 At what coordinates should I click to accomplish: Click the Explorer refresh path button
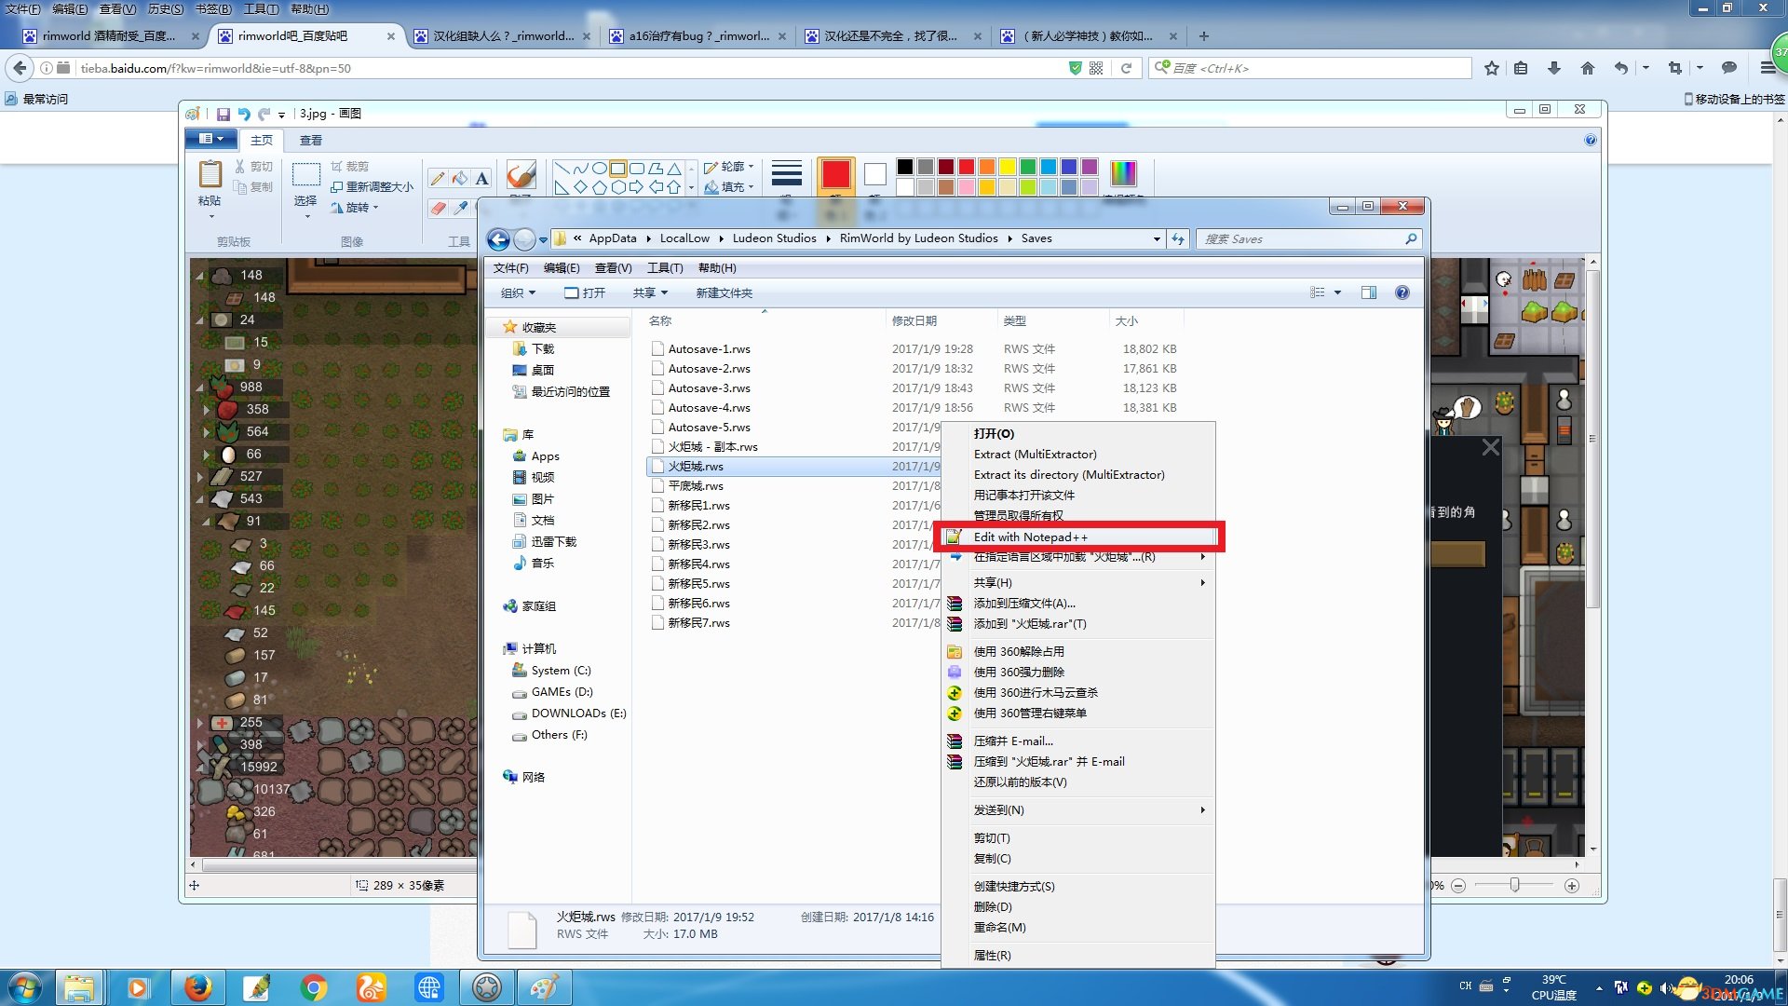[x=1178, y=239]
